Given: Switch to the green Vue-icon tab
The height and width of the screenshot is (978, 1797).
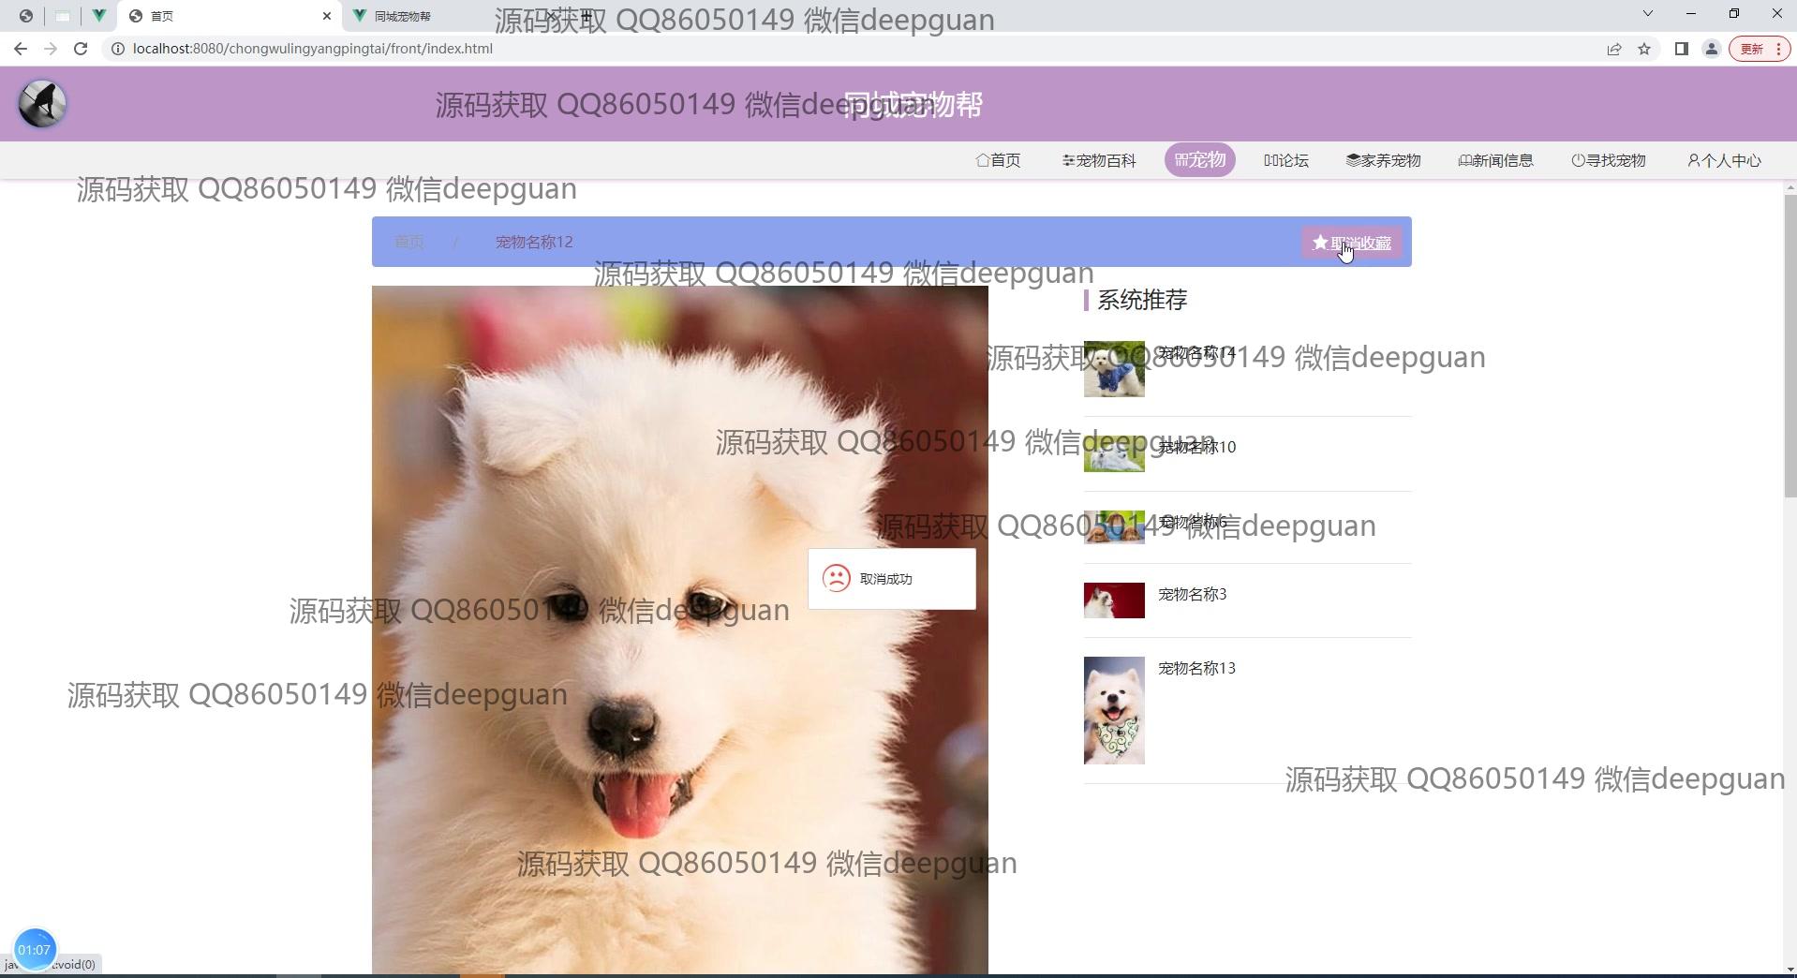Looking at the screenshot, I should tap(98, 16).
